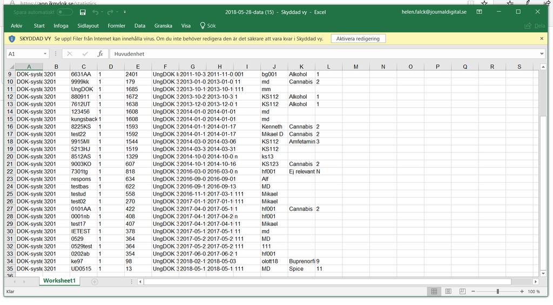This screenshot has height=305, width=553.
Task: Click cell containing 'olott18'
Action: click(274, 261)
